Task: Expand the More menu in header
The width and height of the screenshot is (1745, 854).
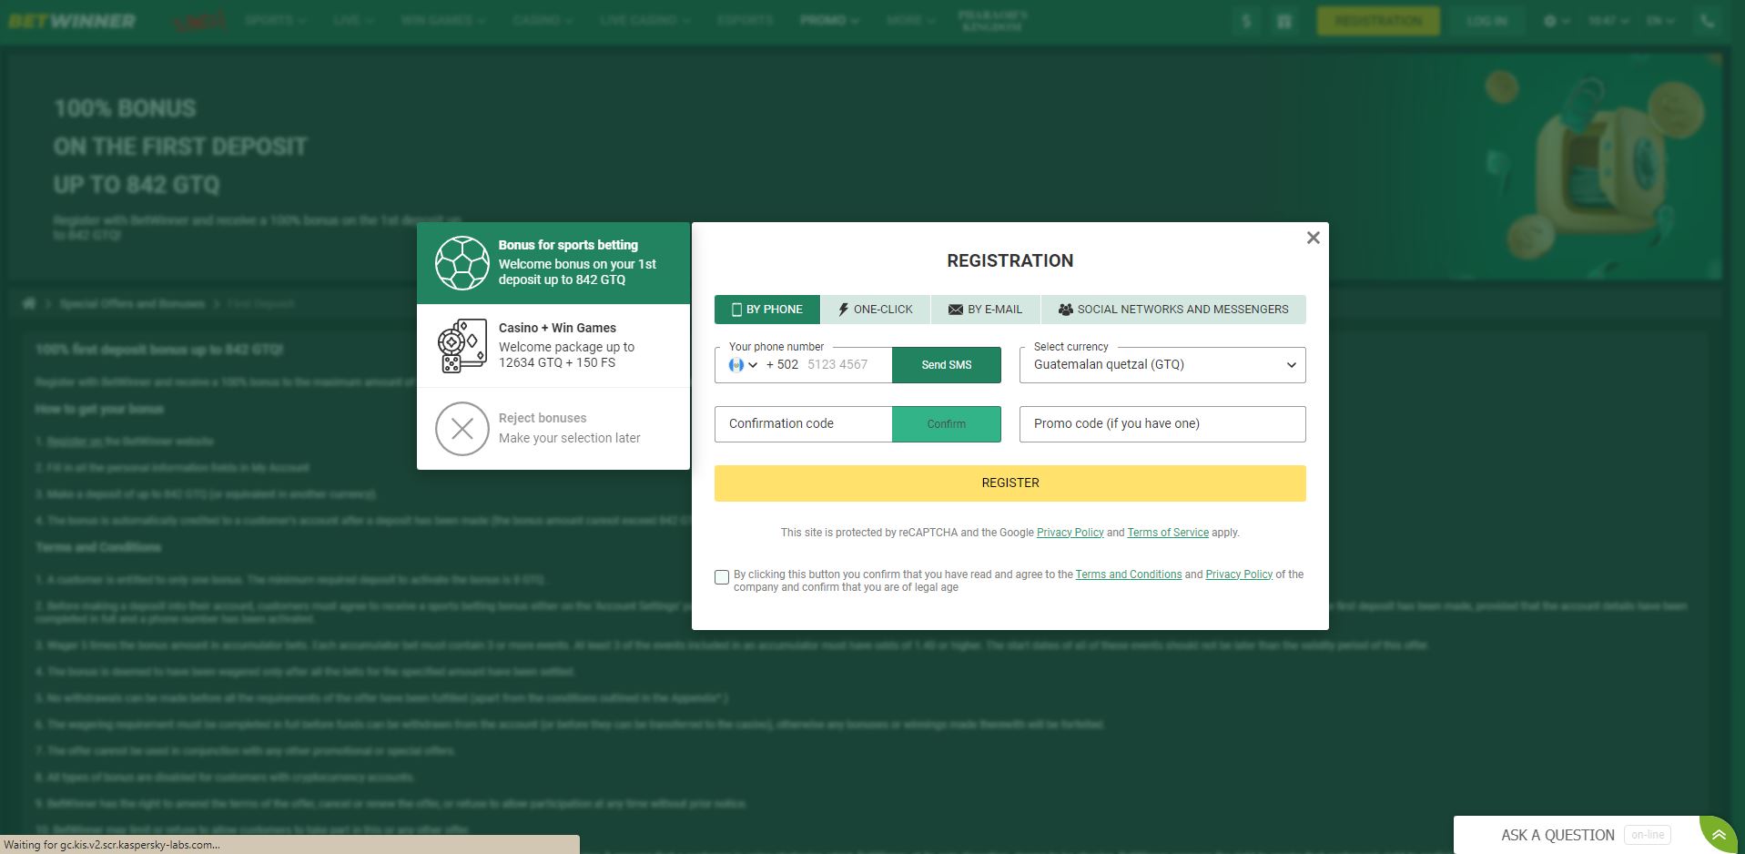Action: [x=911, y=20]
